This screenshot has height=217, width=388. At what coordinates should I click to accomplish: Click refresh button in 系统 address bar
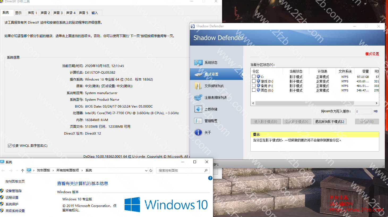151,170
